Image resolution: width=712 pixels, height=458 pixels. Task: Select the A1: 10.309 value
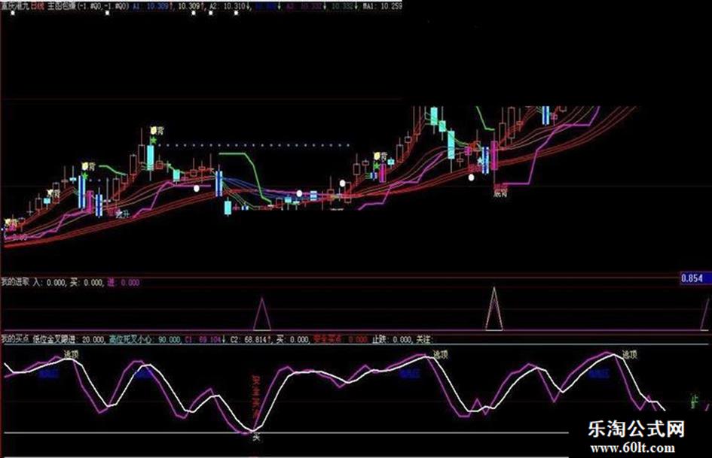[152, 6]
